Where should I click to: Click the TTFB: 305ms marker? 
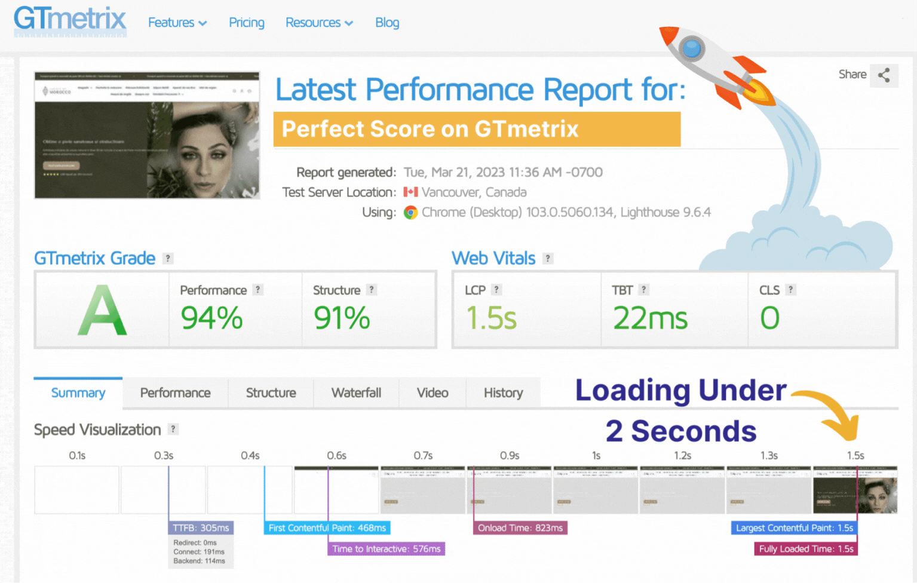click(201, 528)
